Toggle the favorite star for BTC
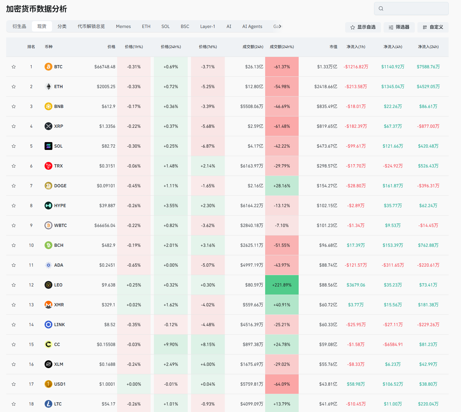 coord(14,67)
